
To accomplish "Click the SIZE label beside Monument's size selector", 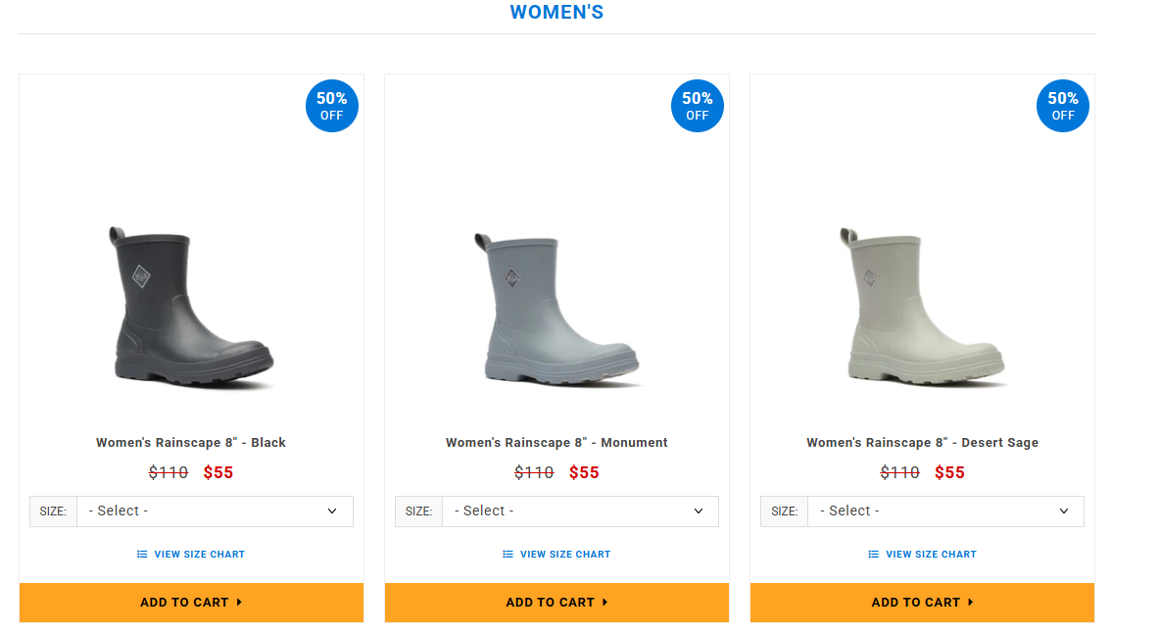I will (x=418, y=511).
